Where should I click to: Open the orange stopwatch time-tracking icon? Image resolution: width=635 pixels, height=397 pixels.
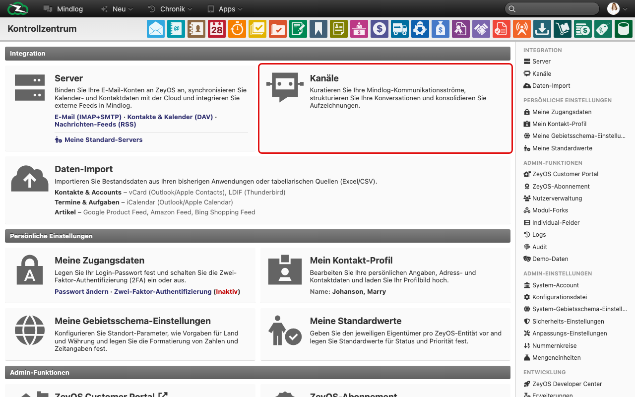(x=237, y=29)
